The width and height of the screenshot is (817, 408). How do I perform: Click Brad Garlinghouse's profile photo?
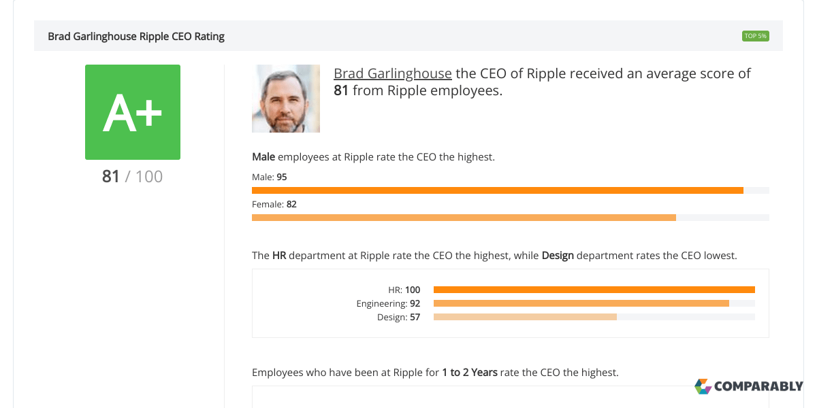(x=286, y=98)
